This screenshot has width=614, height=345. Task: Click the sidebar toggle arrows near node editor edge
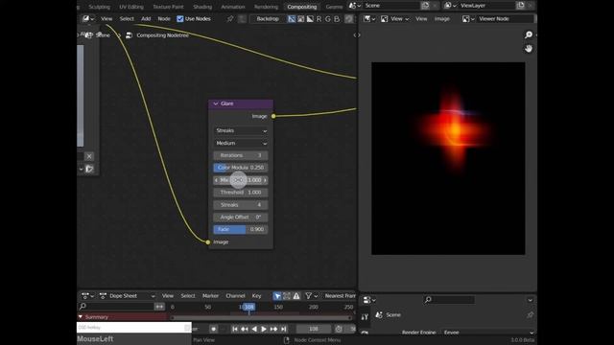pos(356,35)
